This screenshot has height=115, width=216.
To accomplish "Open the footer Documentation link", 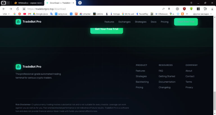I will coord(167,82).
